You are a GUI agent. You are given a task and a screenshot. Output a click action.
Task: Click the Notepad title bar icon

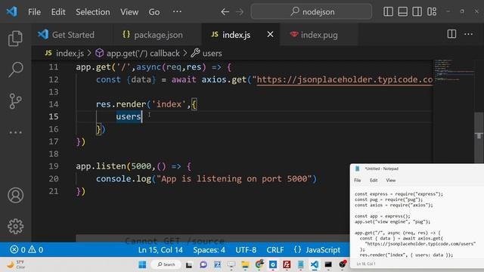[x=358, y=168]
